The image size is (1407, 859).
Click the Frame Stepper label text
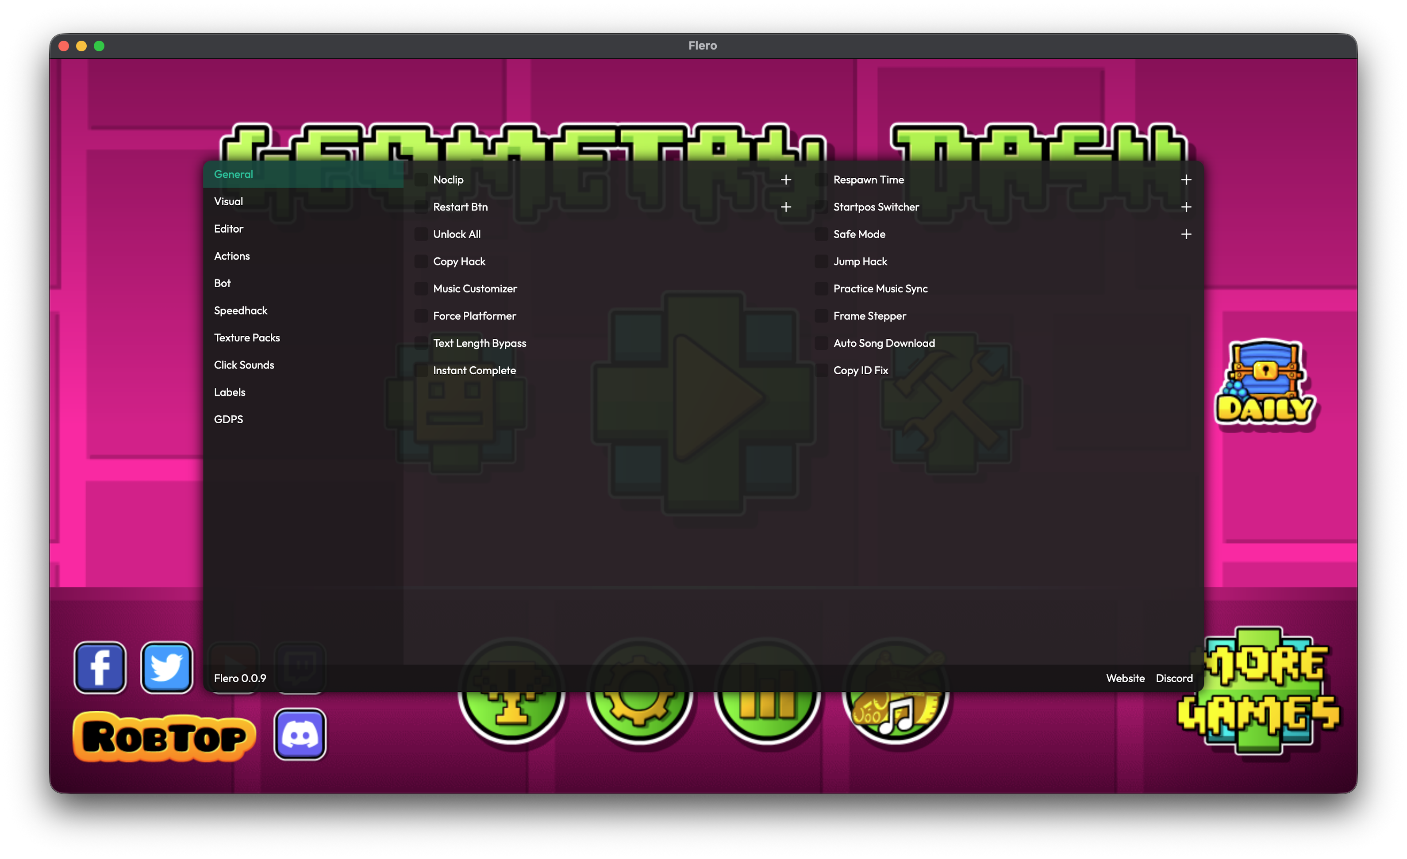click(x=870, y=316)
